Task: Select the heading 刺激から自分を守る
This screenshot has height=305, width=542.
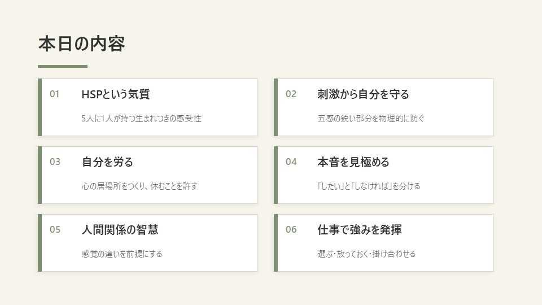Action: [363, 94]
